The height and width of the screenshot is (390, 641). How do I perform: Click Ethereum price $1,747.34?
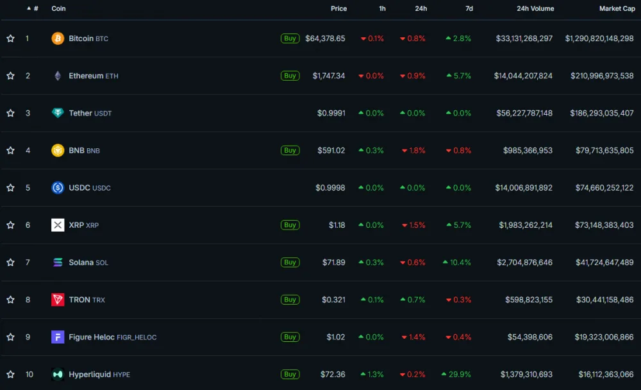click(329, 76)
